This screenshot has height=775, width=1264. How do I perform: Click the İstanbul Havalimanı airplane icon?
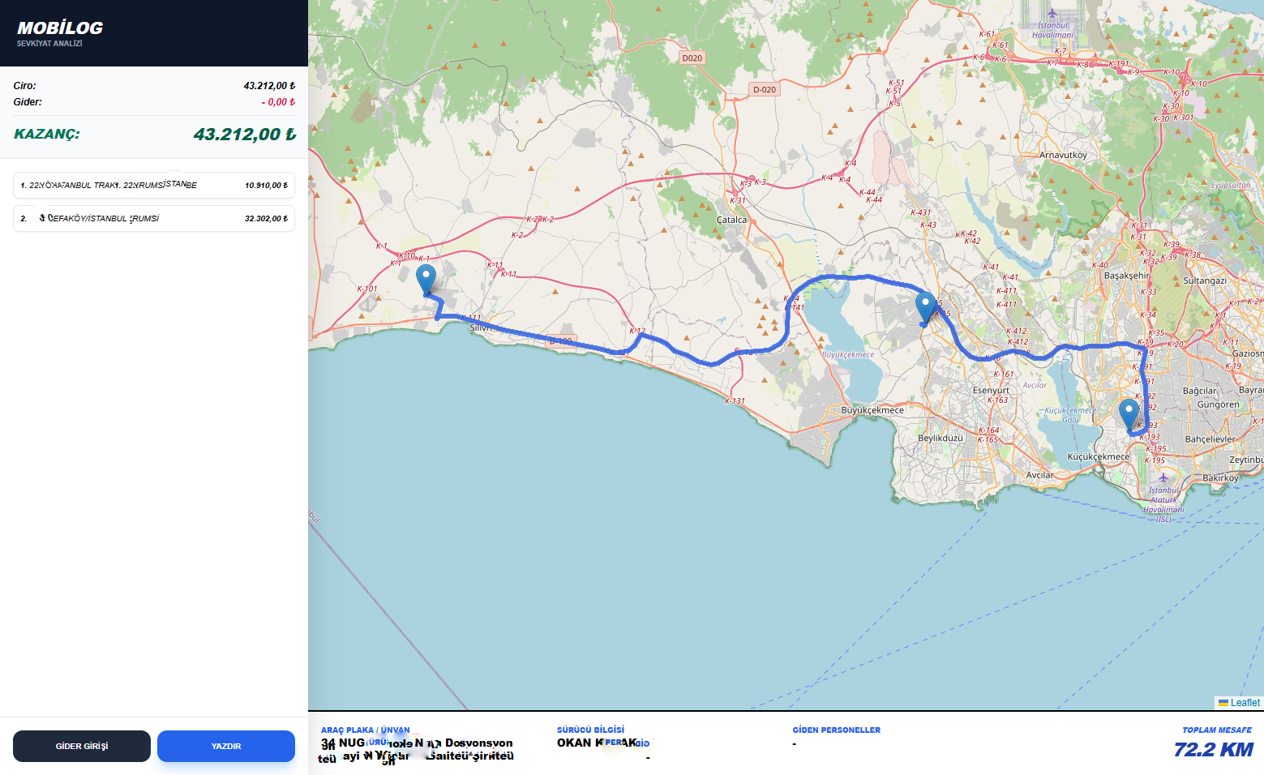tap(1052, 14)
